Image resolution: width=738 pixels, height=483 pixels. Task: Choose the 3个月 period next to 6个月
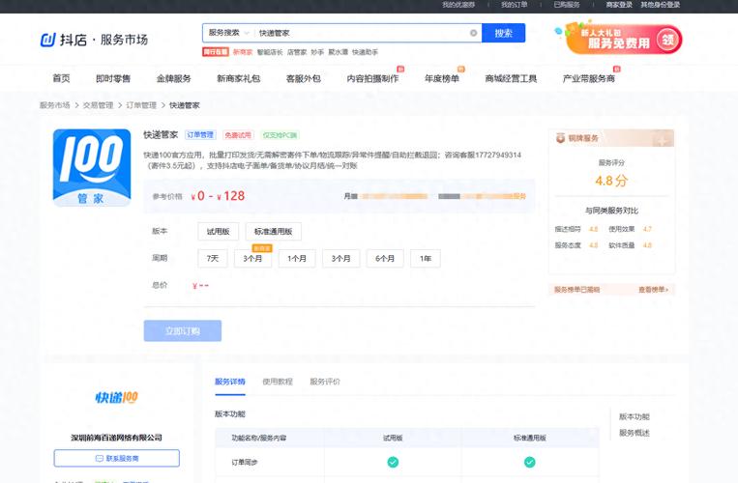341,259
